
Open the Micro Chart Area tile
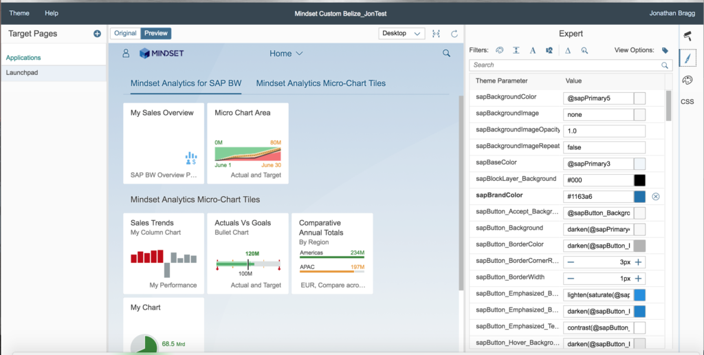[247, 143]
